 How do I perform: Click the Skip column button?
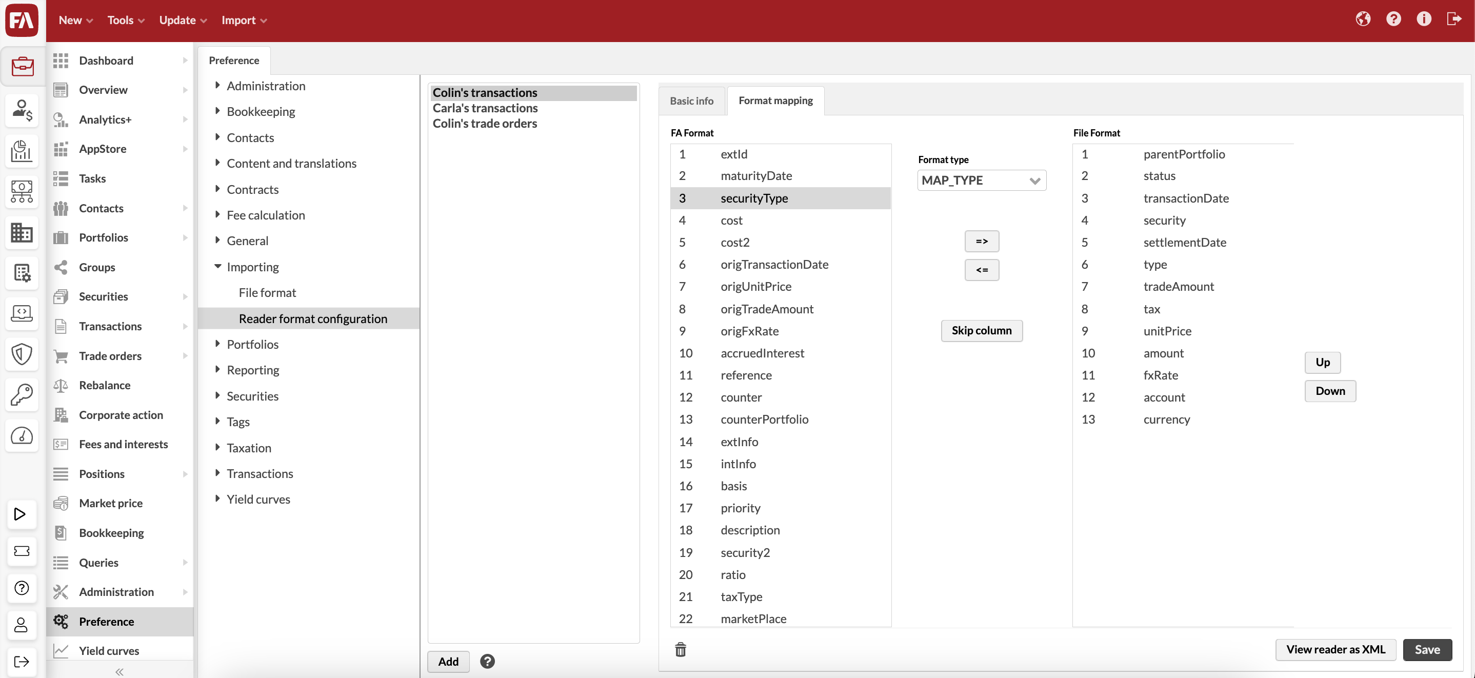982,330
